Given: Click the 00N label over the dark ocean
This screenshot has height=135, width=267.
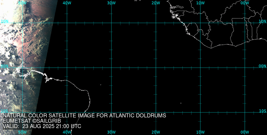Looking at the screenshot, I should tap(262, 66).
